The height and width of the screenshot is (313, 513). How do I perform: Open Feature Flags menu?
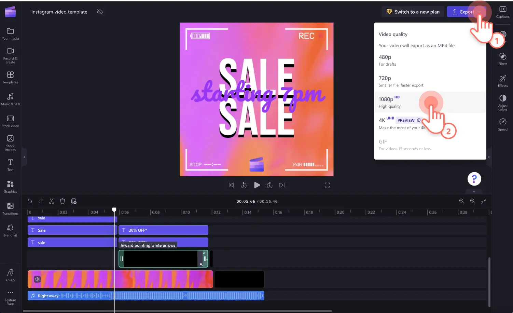click(x=10, y=298)
